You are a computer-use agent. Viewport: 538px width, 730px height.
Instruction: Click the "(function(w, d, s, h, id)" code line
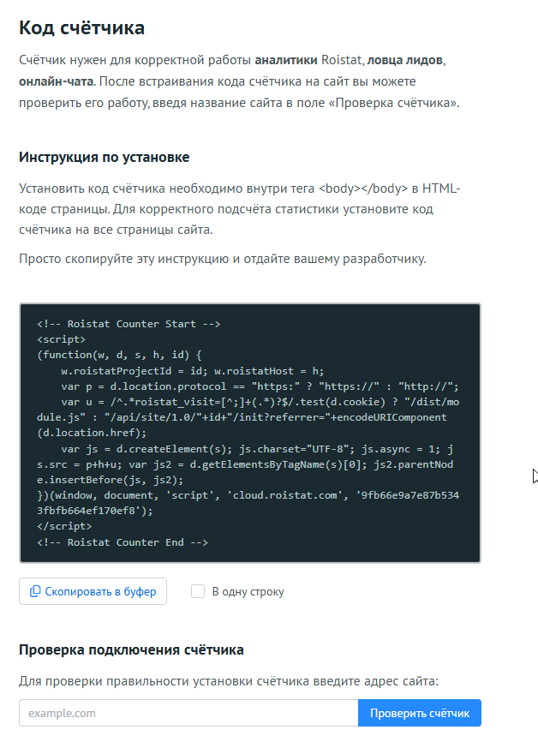(119, 356)
